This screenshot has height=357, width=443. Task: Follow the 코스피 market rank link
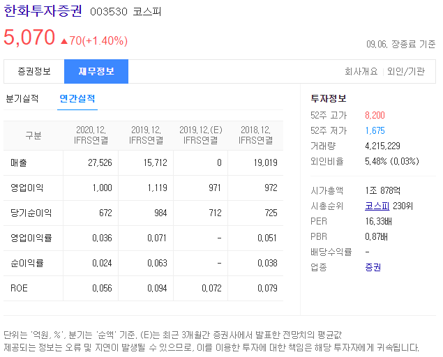[377, 206]
